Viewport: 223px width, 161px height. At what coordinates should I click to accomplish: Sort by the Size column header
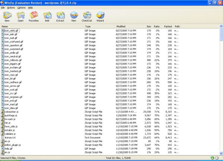pos(145,27)
